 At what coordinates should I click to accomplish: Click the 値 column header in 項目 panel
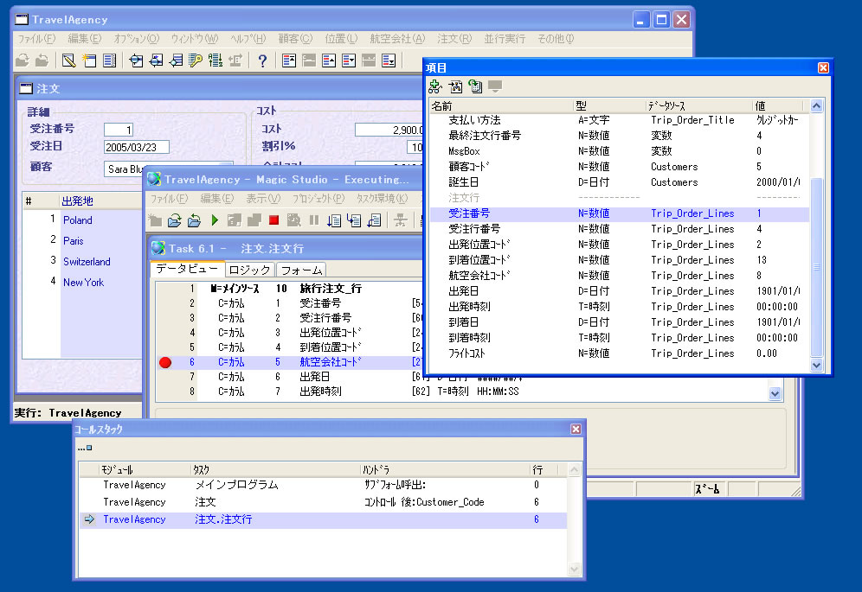tap(778, 106)
